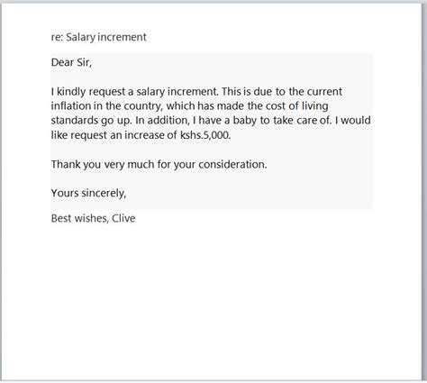The width and height of the screenshot is (427, 383).
Task: Place cursor on 'Dear Sir,' greeting
Action: [x=71, y=62]
